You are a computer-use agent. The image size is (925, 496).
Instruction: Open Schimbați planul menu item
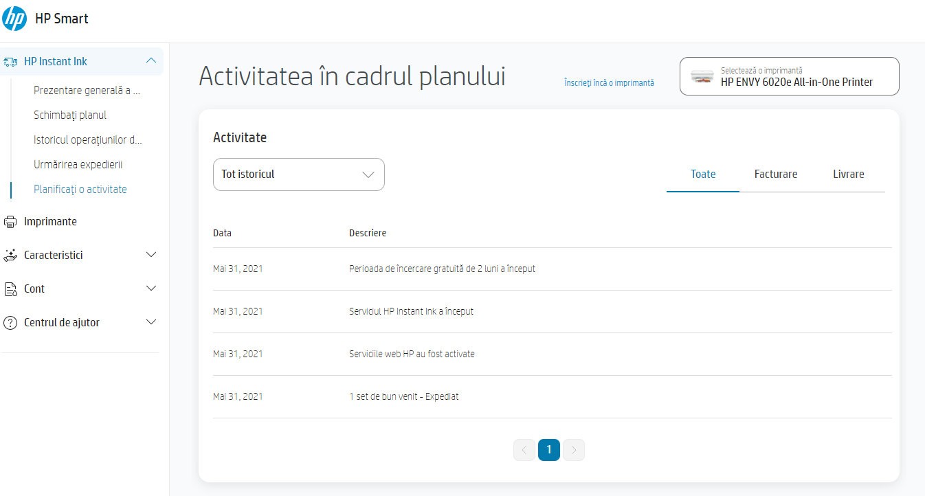pyautogui.click(x=70, y=115)
